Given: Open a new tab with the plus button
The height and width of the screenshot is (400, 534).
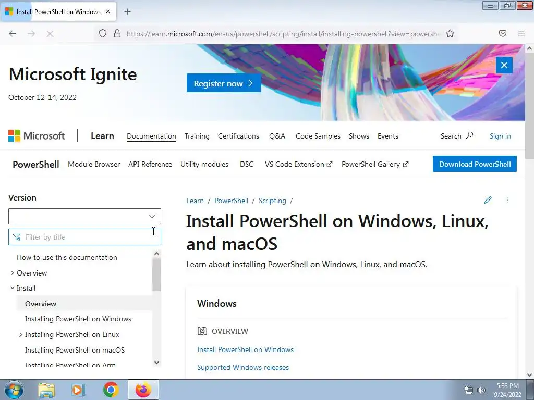Looking at the screenshot, I should (x=127, y=12).
